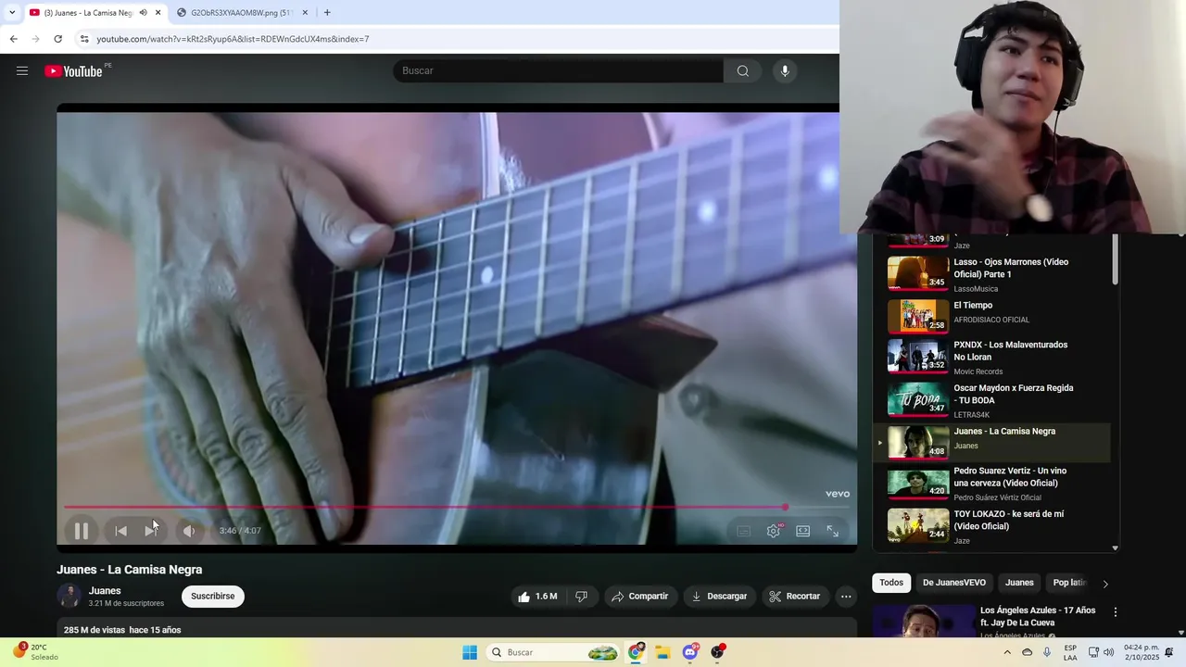Open Chrome from the taskbar
This screenshot has width=1186, height=667.
(x=636, y=652)
